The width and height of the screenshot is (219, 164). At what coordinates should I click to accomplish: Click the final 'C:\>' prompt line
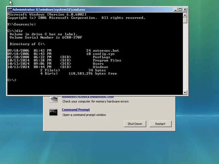click(x=12, y=80)
